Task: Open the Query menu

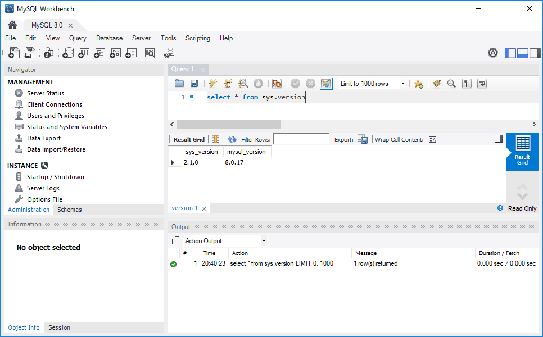Action: pos(78,38)
